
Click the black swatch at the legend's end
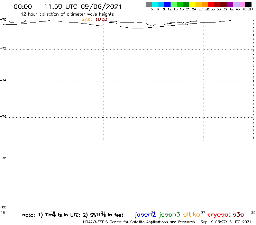point(248,4)
